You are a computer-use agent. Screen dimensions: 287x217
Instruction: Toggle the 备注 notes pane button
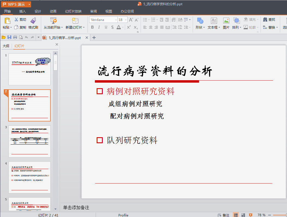pyautogui.click(x=223, y=215)
